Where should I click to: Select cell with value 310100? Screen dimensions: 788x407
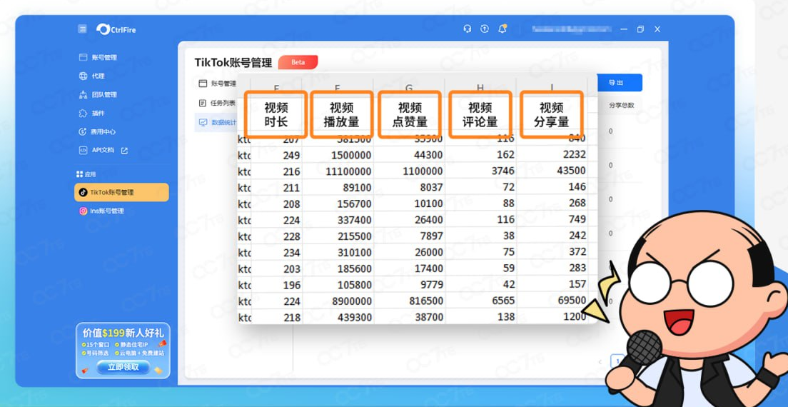pos(338,253)
